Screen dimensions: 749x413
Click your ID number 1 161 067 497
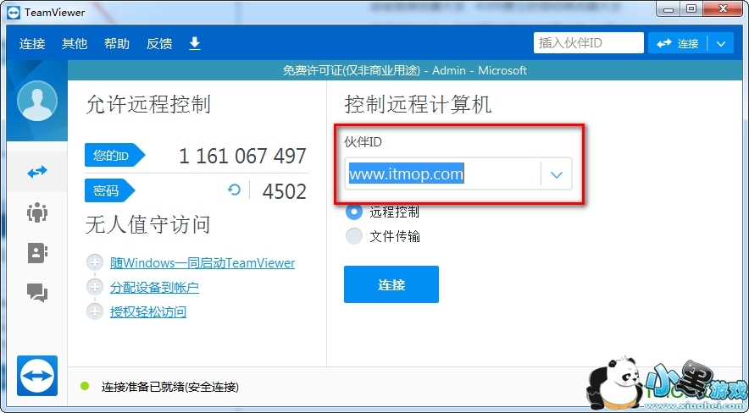242,156
